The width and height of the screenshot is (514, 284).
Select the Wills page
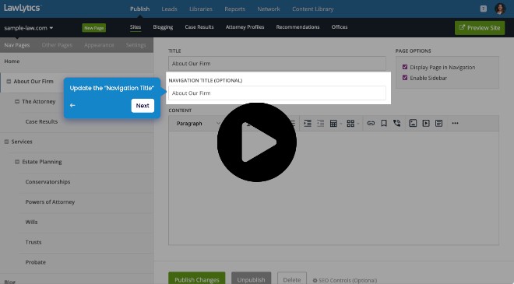point(31,222)
